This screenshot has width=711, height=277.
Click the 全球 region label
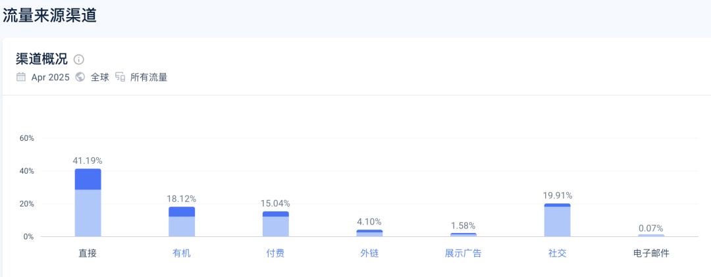[x=100, y=78]
